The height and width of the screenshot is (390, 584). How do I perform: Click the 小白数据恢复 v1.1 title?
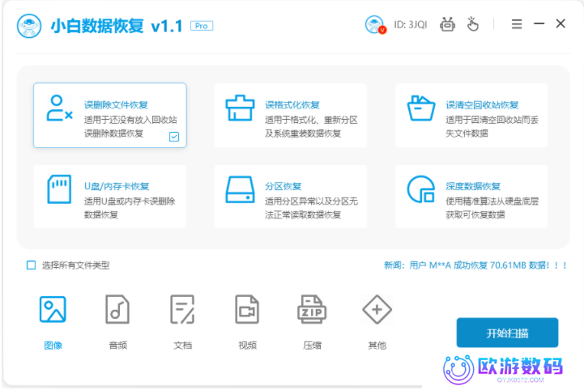click(x=117, y=26)
